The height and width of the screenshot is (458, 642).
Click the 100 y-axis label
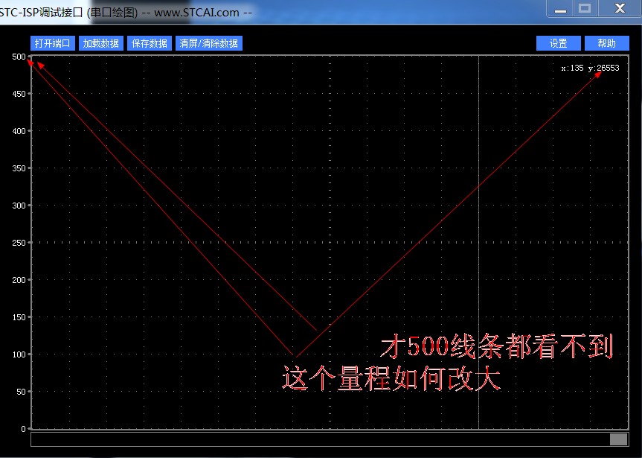(x=19, y=354)
